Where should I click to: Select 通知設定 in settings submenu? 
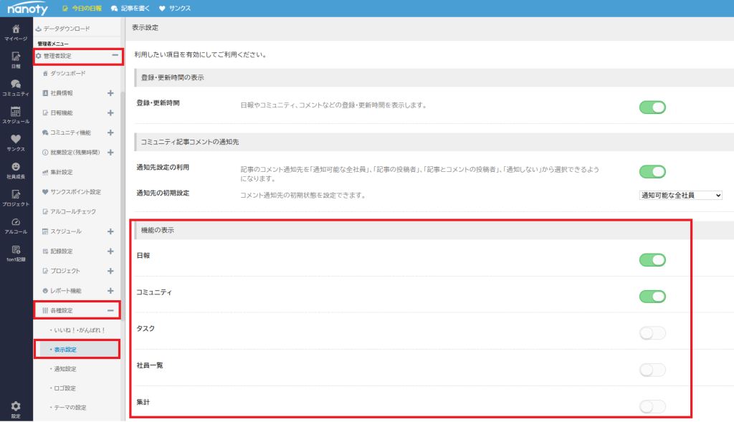click(65, 369)
